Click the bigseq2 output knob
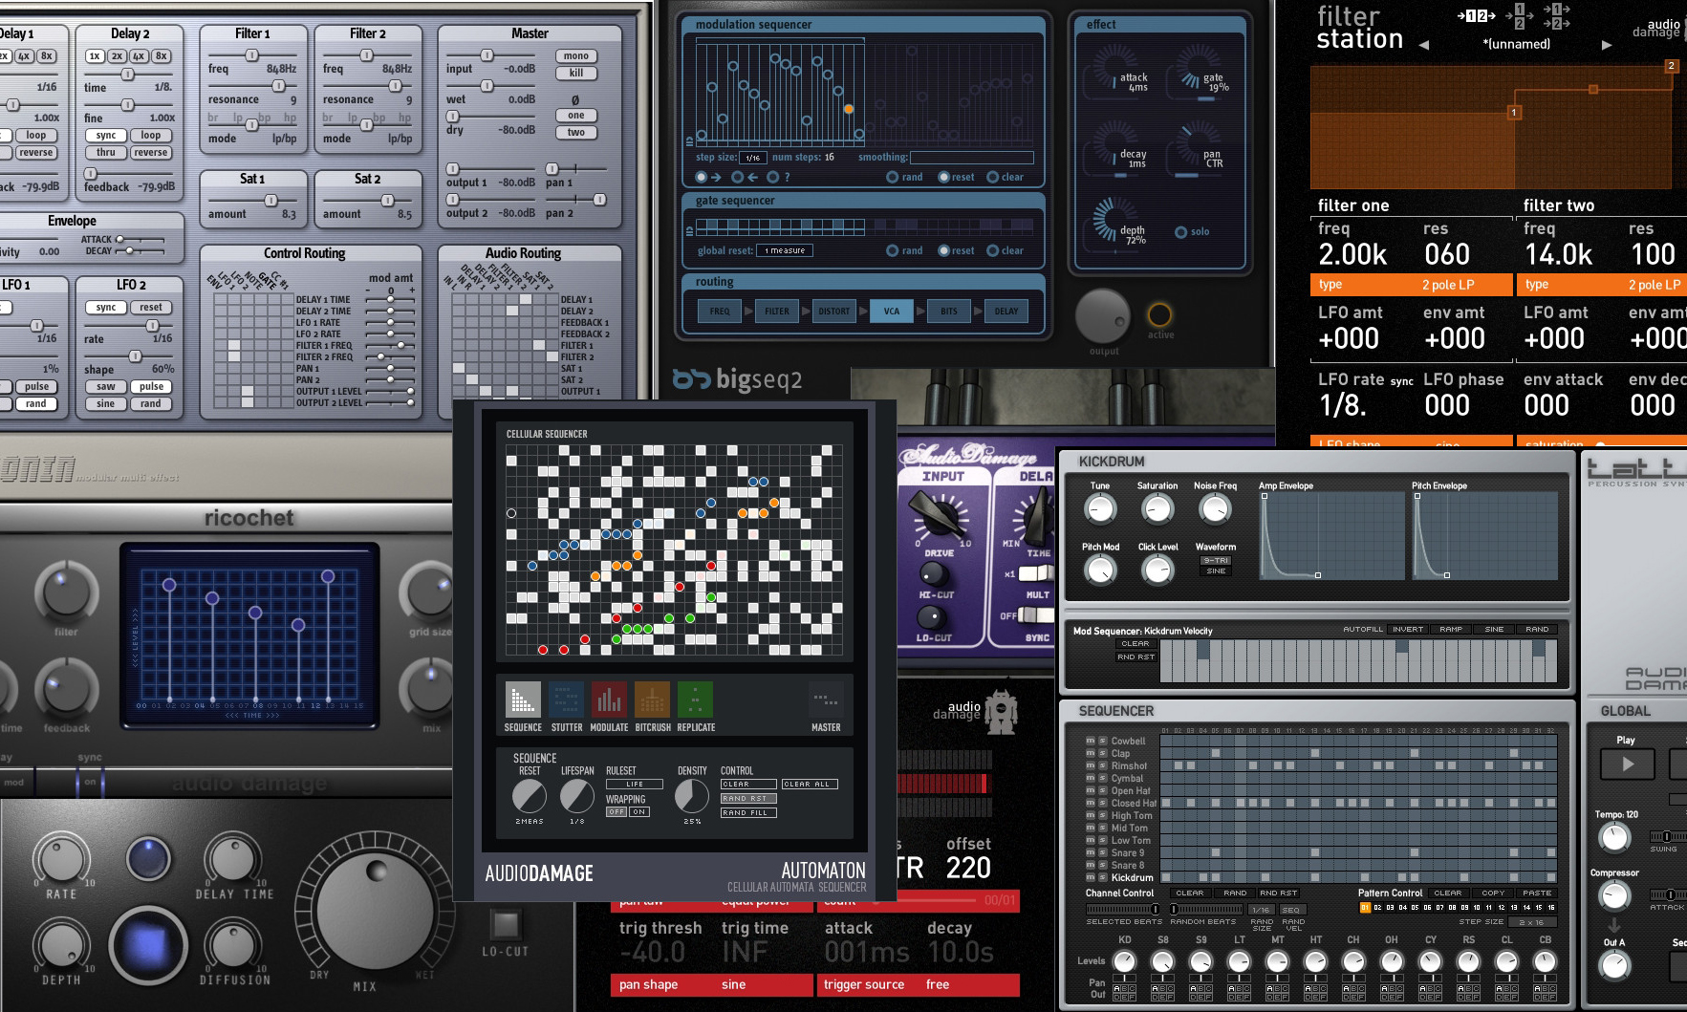The width and height of the screenshot is (1687, 1012). pos(1103,314)
